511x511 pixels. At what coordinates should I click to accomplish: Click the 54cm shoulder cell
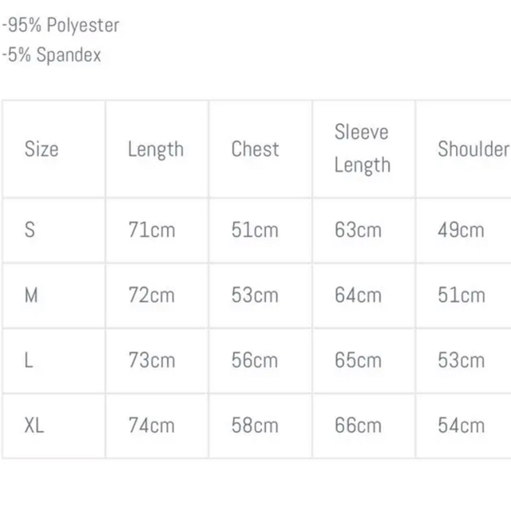461,426
